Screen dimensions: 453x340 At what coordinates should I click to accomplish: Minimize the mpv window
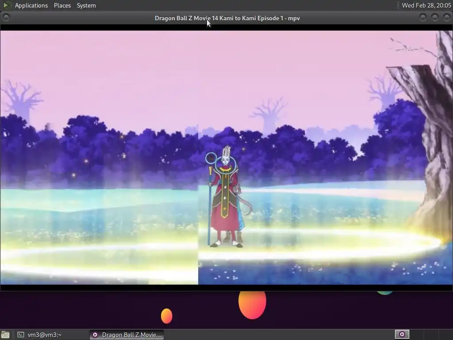[422, 17]
